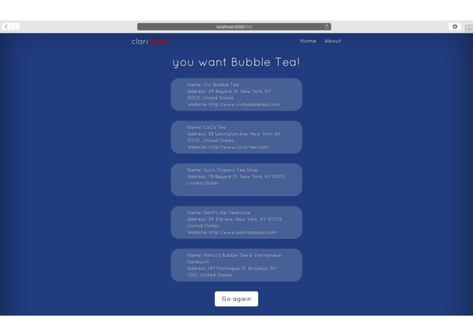Open a new tab with the plus button

pyautogui.click(x=469, y=29)
